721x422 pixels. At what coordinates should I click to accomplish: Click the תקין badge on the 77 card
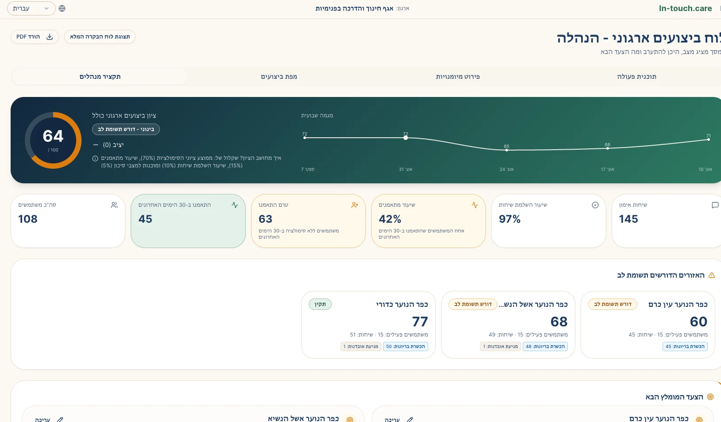coord(320,304)
